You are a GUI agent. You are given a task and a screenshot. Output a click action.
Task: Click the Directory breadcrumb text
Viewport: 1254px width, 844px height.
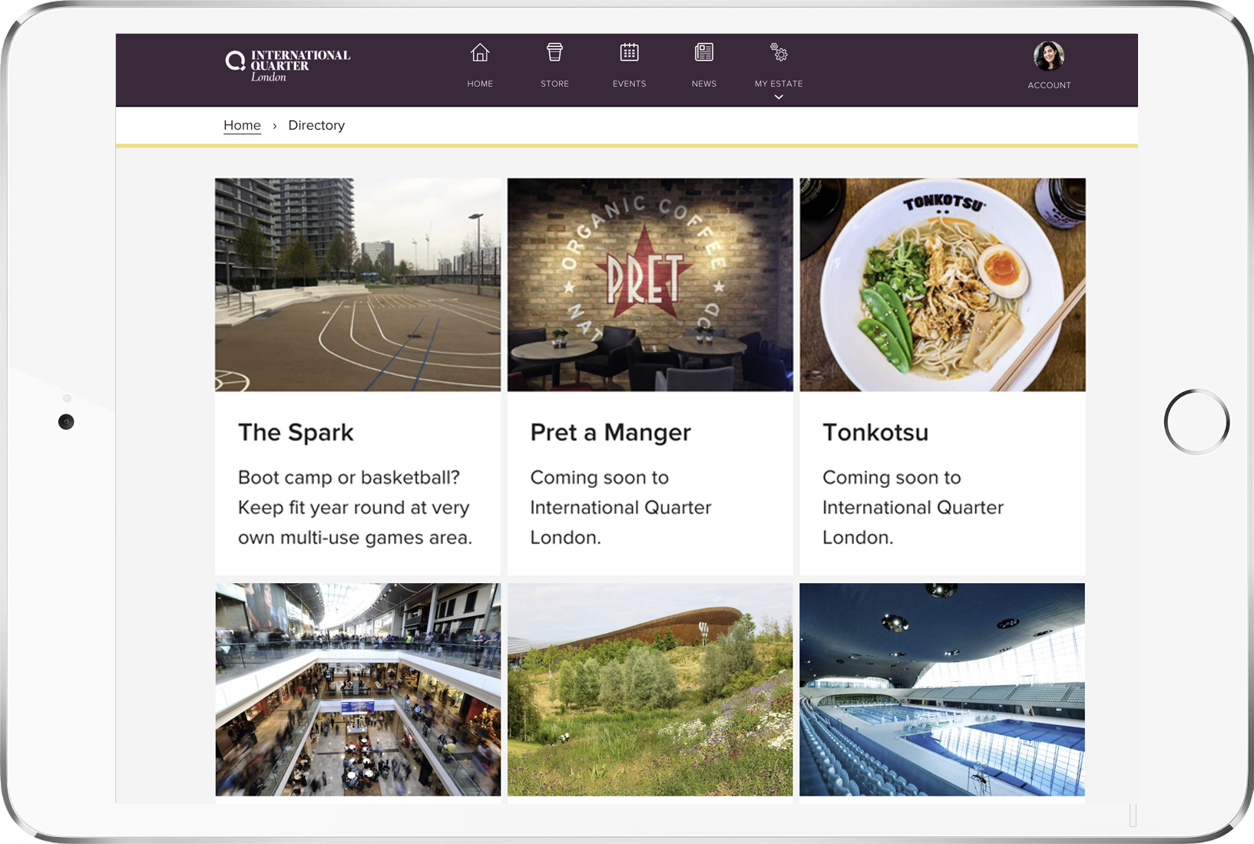click(316, 125)
